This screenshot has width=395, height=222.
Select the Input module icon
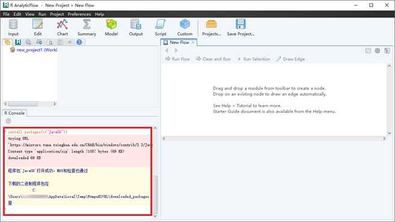13,25
